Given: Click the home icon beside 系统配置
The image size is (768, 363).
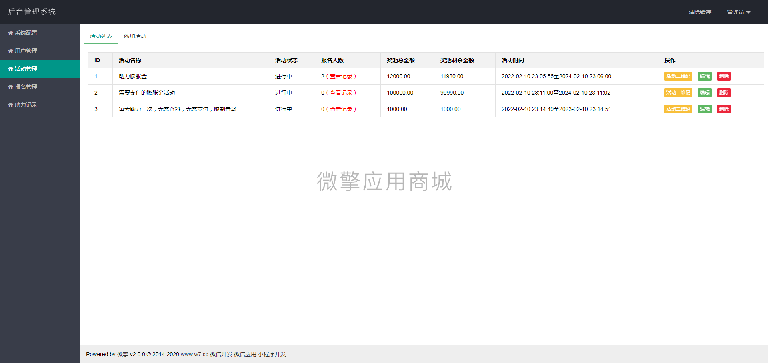Looking at the screenshot, I should click(x=10, y=33).
